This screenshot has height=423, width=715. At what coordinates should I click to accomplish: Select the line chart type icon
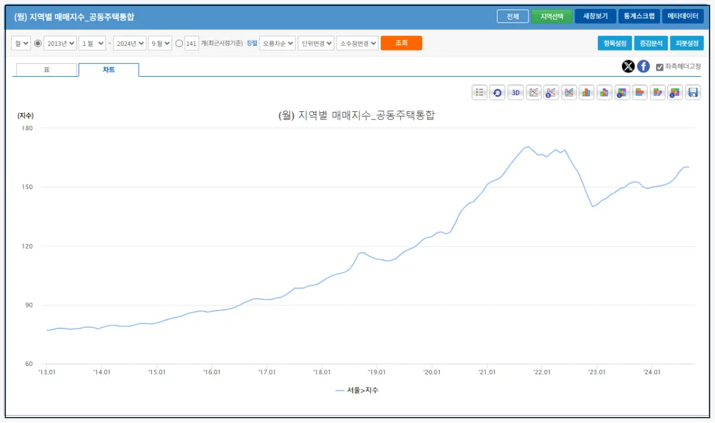[533, 92]
